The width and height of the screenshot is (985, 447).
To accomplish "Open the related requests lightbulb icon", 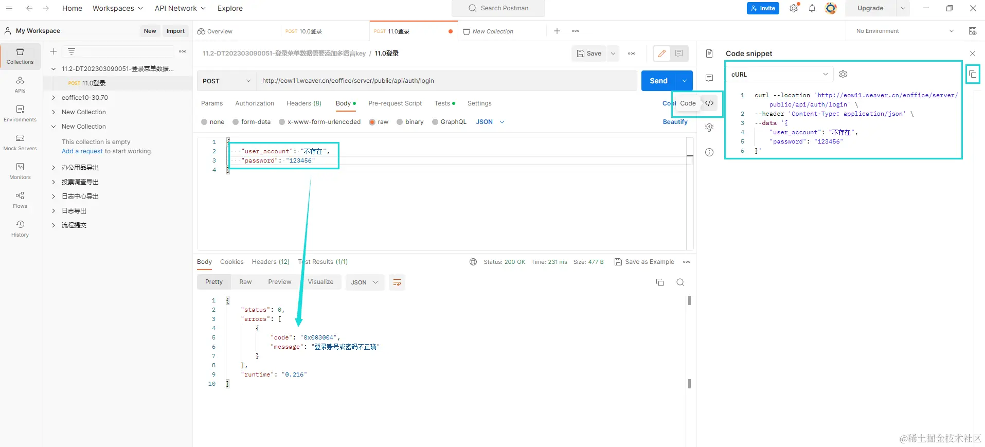I will tap(709, 127).
